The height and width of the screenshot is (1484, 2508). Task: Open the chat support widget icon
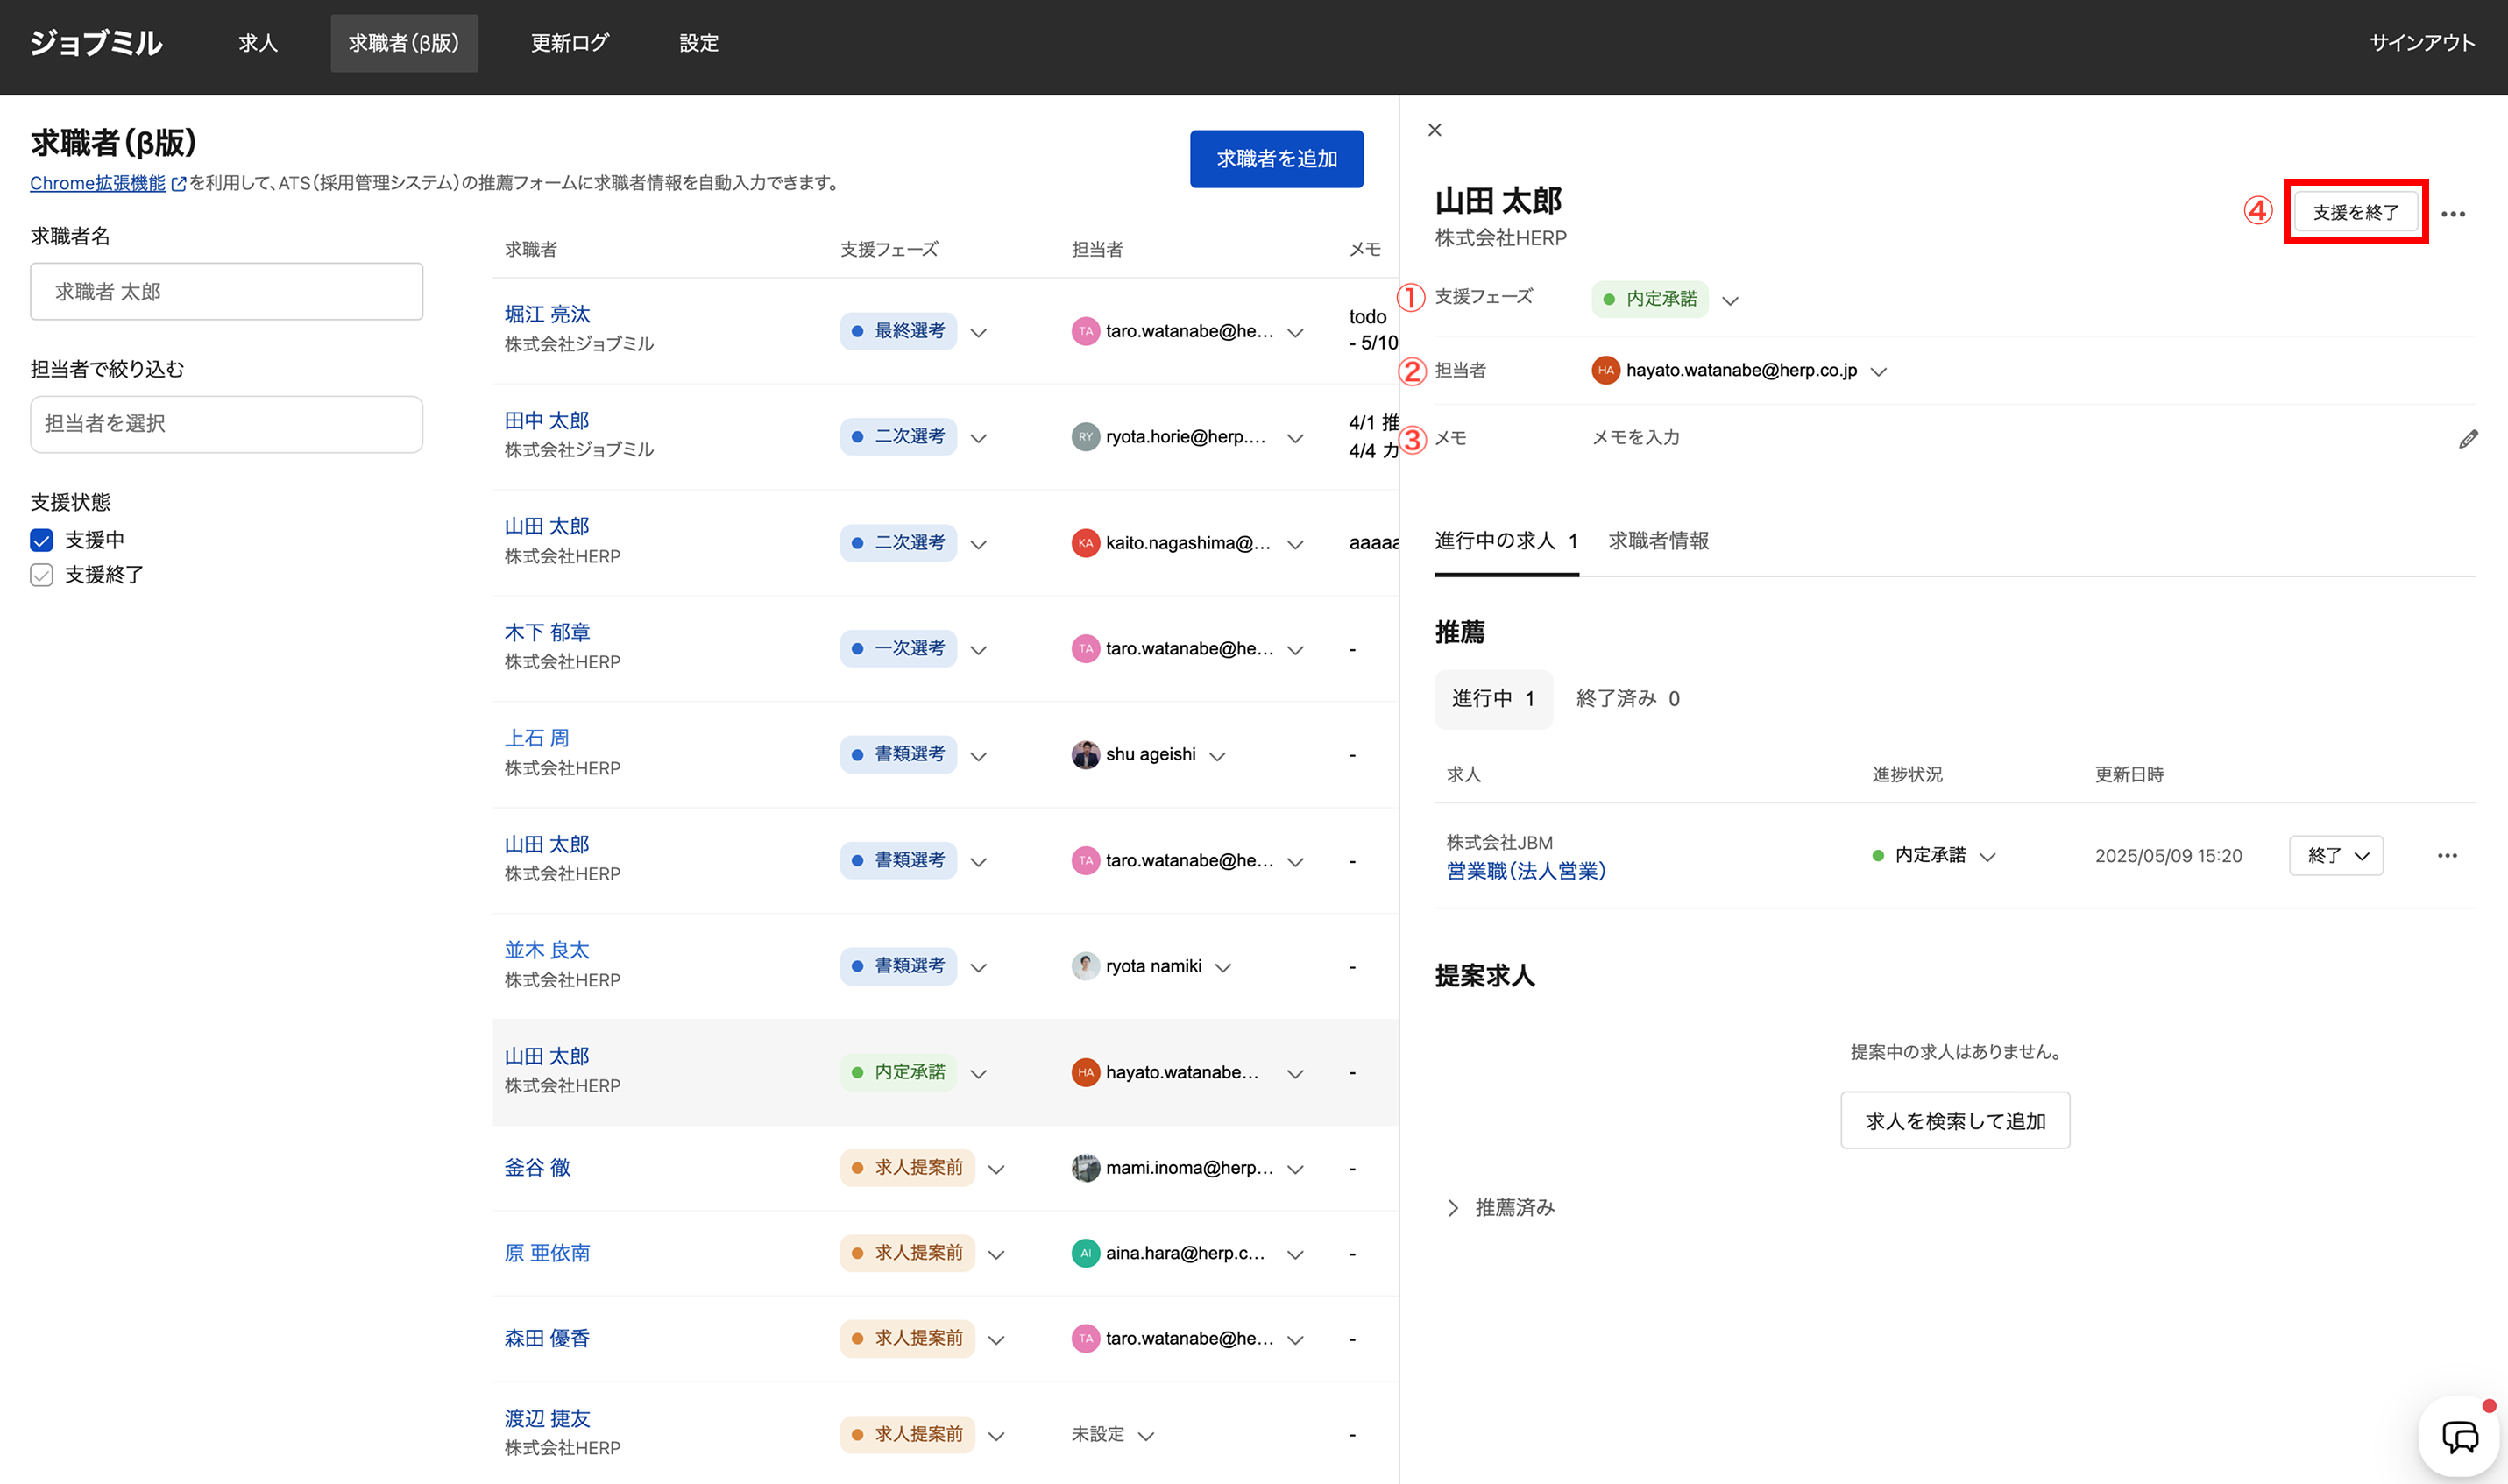coord(2459,1437)
